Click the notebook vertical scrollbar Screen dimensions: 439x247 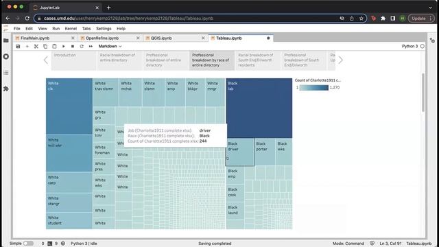(423, 93)
